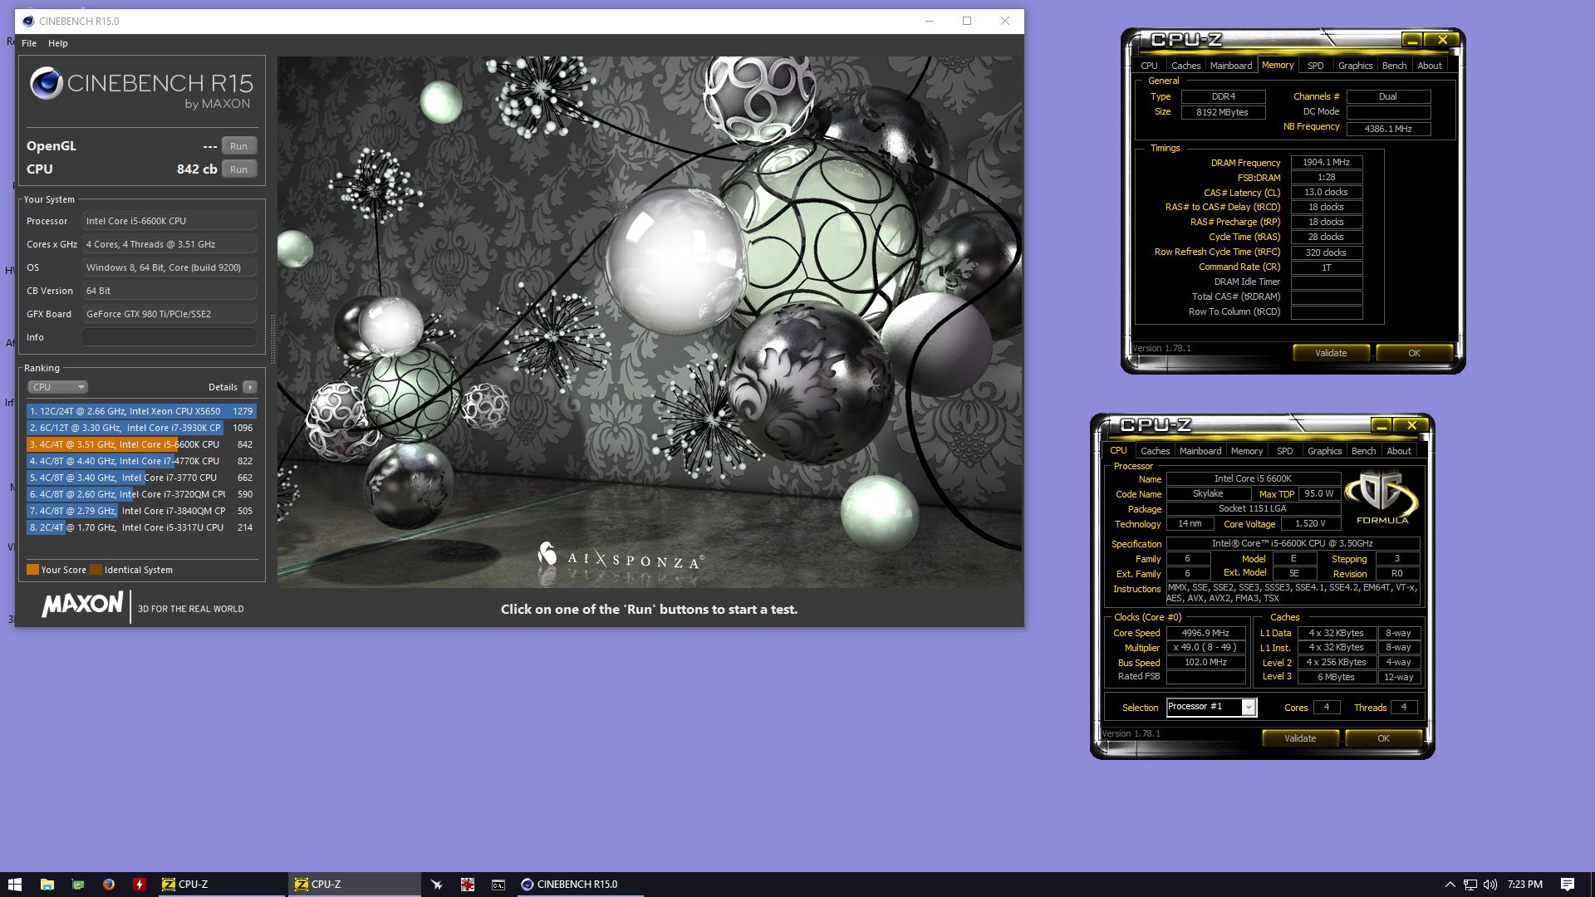This screenshot has height=897, width=1595.
Task: Launch Firefox from the taskbar
Action: (x=109, y=885)
